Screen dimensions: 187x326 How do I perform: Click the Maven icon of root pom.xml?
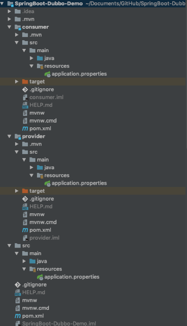click(x=18, y=316)
